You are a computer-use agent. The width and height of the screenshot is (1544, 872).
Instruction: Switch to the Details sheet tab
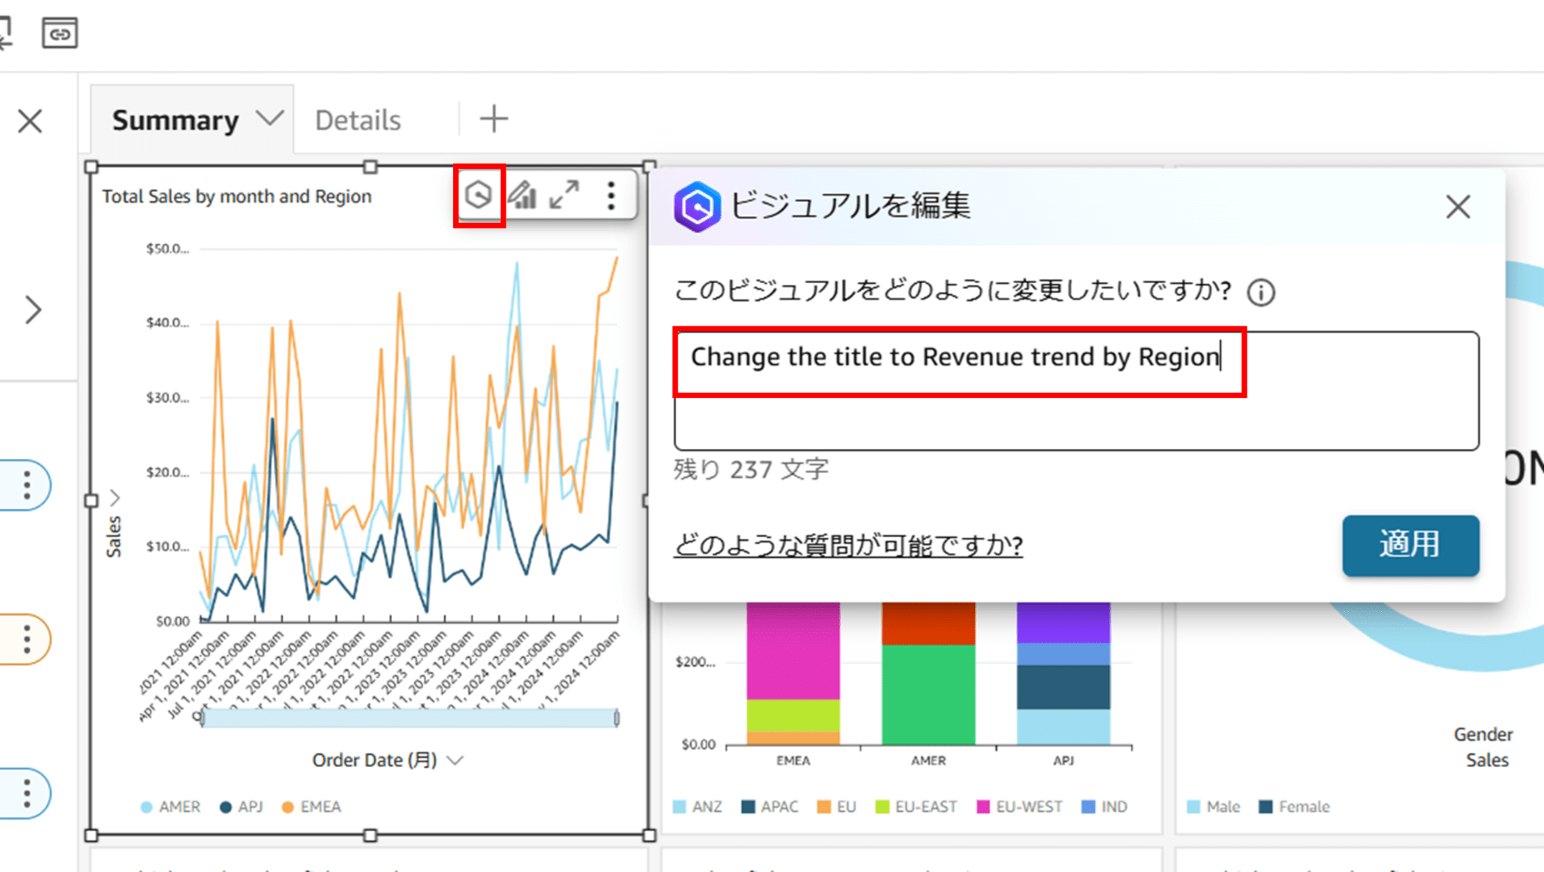point(358,120)
